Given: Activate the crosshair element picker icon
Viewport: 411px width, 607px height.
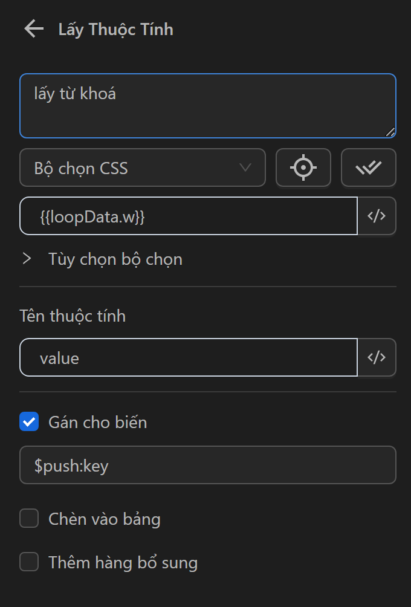Looking at the screenshot, I should pos(303,167).
